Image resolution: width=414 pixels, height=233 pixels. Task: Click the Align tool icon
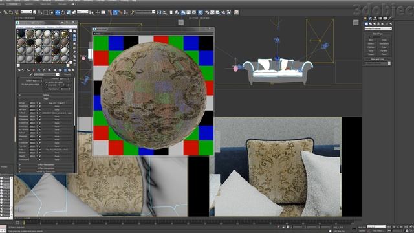click(x=164, y=12)
